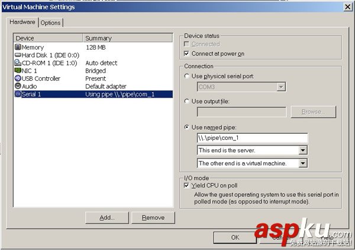Viewport: 355px width, 250px height.
Task: Disable Yield CPU on poll
Action: pyautogui.click(x=188, y=185)
